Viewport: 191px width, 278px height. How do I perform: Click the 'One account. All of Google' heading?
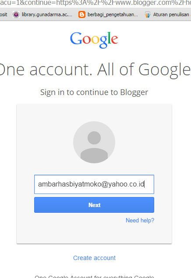click(95, 70)
